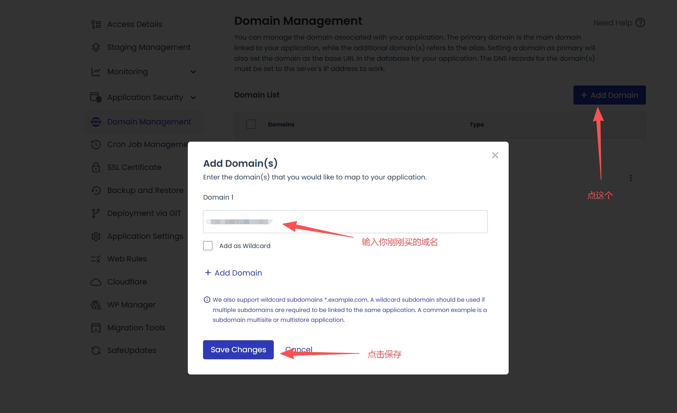Click the WP Manager WordPress icon
The height and width of the screenshot is (413, 677).
coord(96,305)
